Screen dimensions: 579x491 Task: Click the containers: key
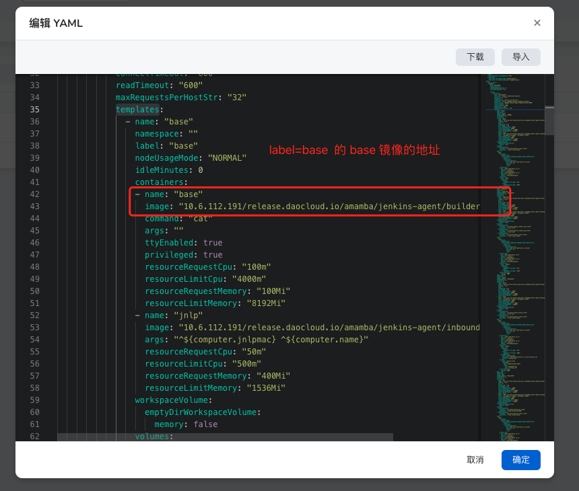click(x=162, y=182)
